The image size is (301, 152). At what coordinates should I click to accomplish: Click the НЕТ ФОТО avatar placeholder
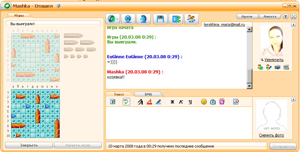click(x=272, y=115)
